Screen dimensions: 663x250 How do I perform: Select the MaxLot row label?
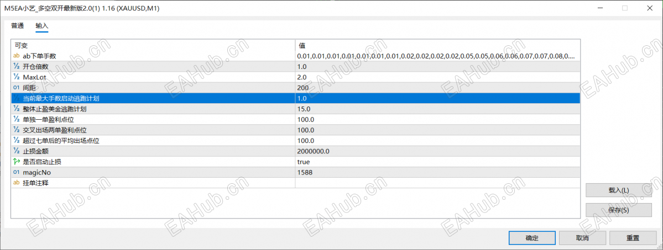point(34,77)
